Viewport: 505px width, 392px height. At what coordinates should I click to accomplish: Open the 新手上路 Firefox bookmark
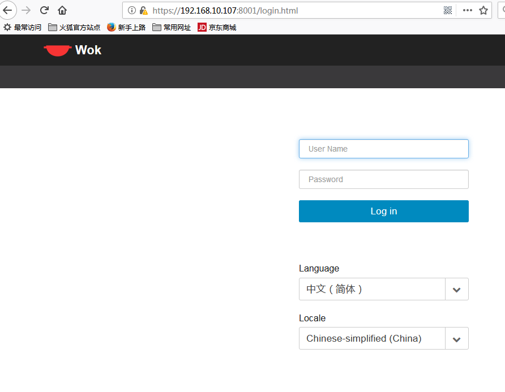point(126,27)
